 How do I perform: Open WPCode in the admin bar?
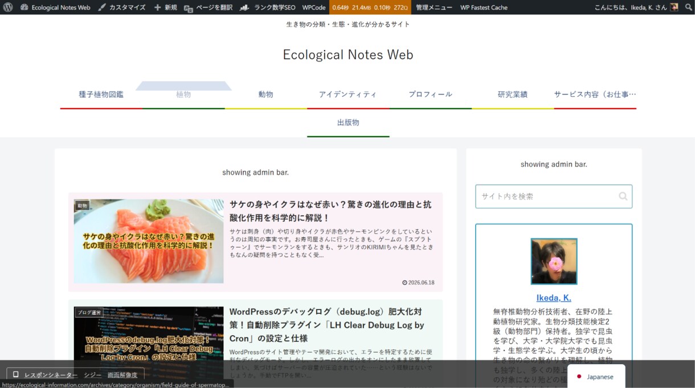coord(314,7)
